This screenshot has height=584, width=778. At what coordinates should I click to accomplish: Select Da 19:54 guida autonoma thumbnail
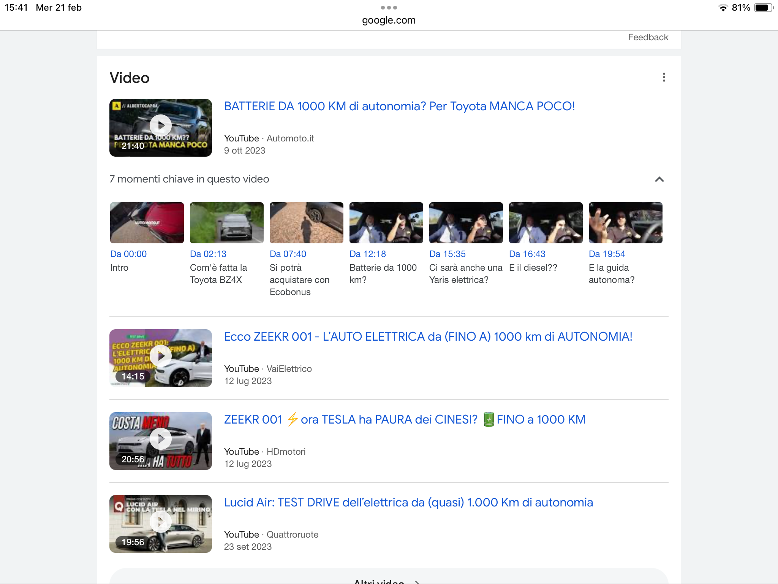[x=625, y=223]
